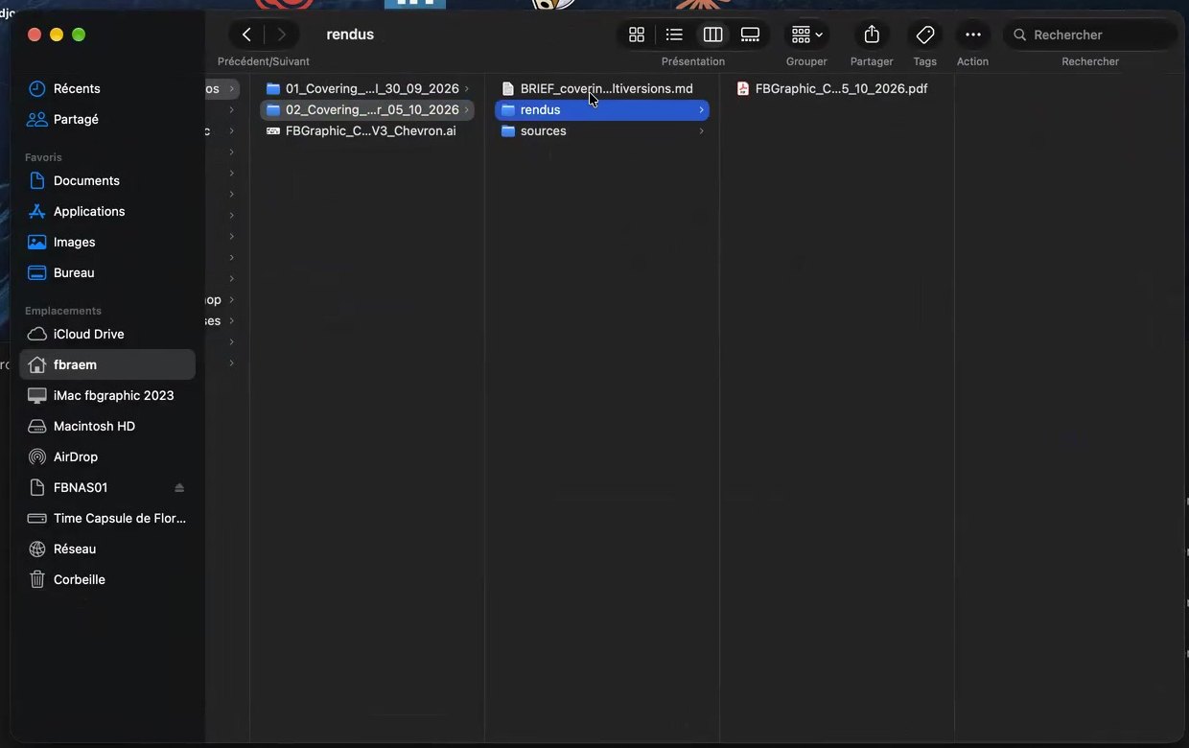Open the Tags button
Screen dimensions: 1189x748
click(x=925, y=35)
